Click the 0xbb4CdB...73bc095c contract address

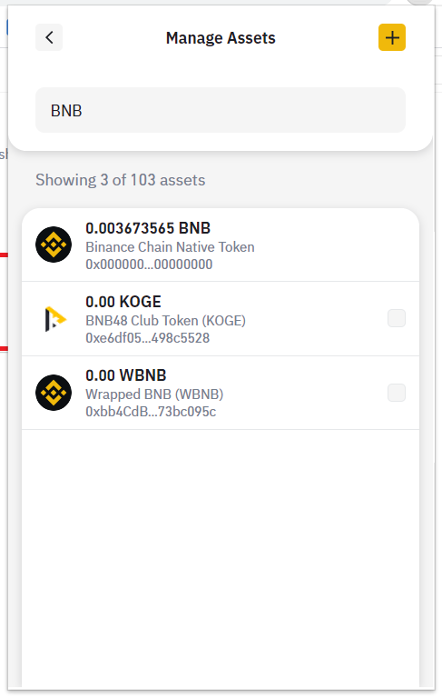tap(151, 412)
